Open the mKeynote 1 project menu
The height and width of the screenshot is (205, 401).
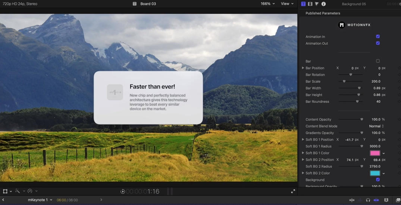(x=40, y=200)
